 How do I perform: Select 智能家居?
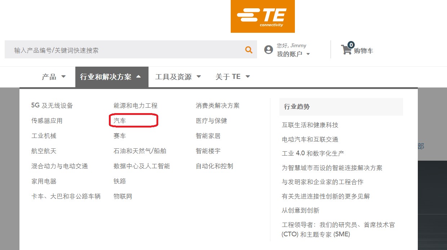click(x=208, y=136)
